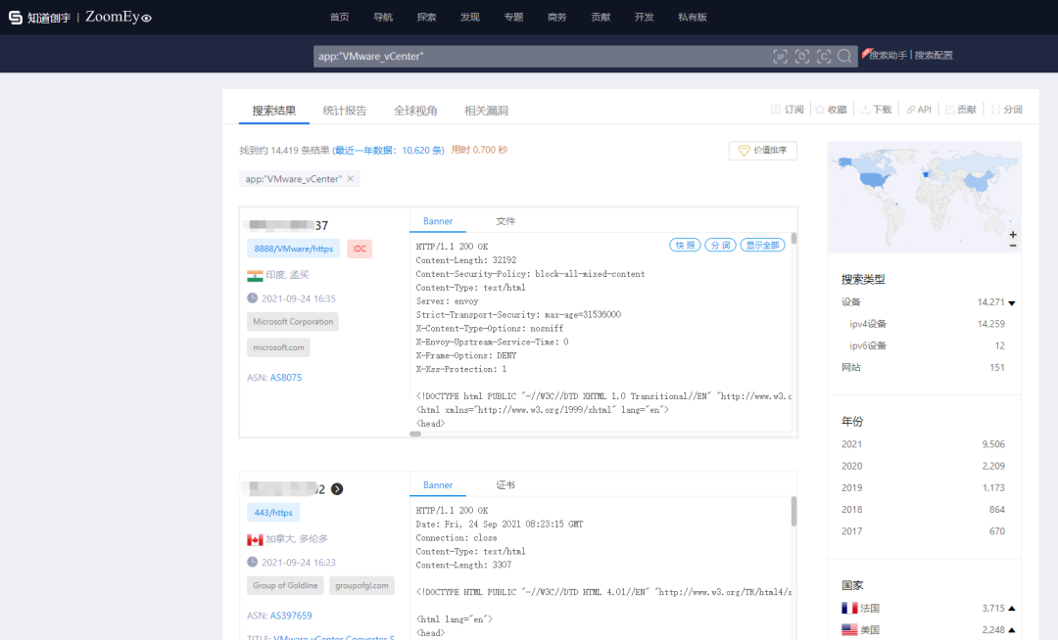Viewport: 1058px width, 640px height.
Task: Click the ZoomEye logo
Action: coord(119,17)
